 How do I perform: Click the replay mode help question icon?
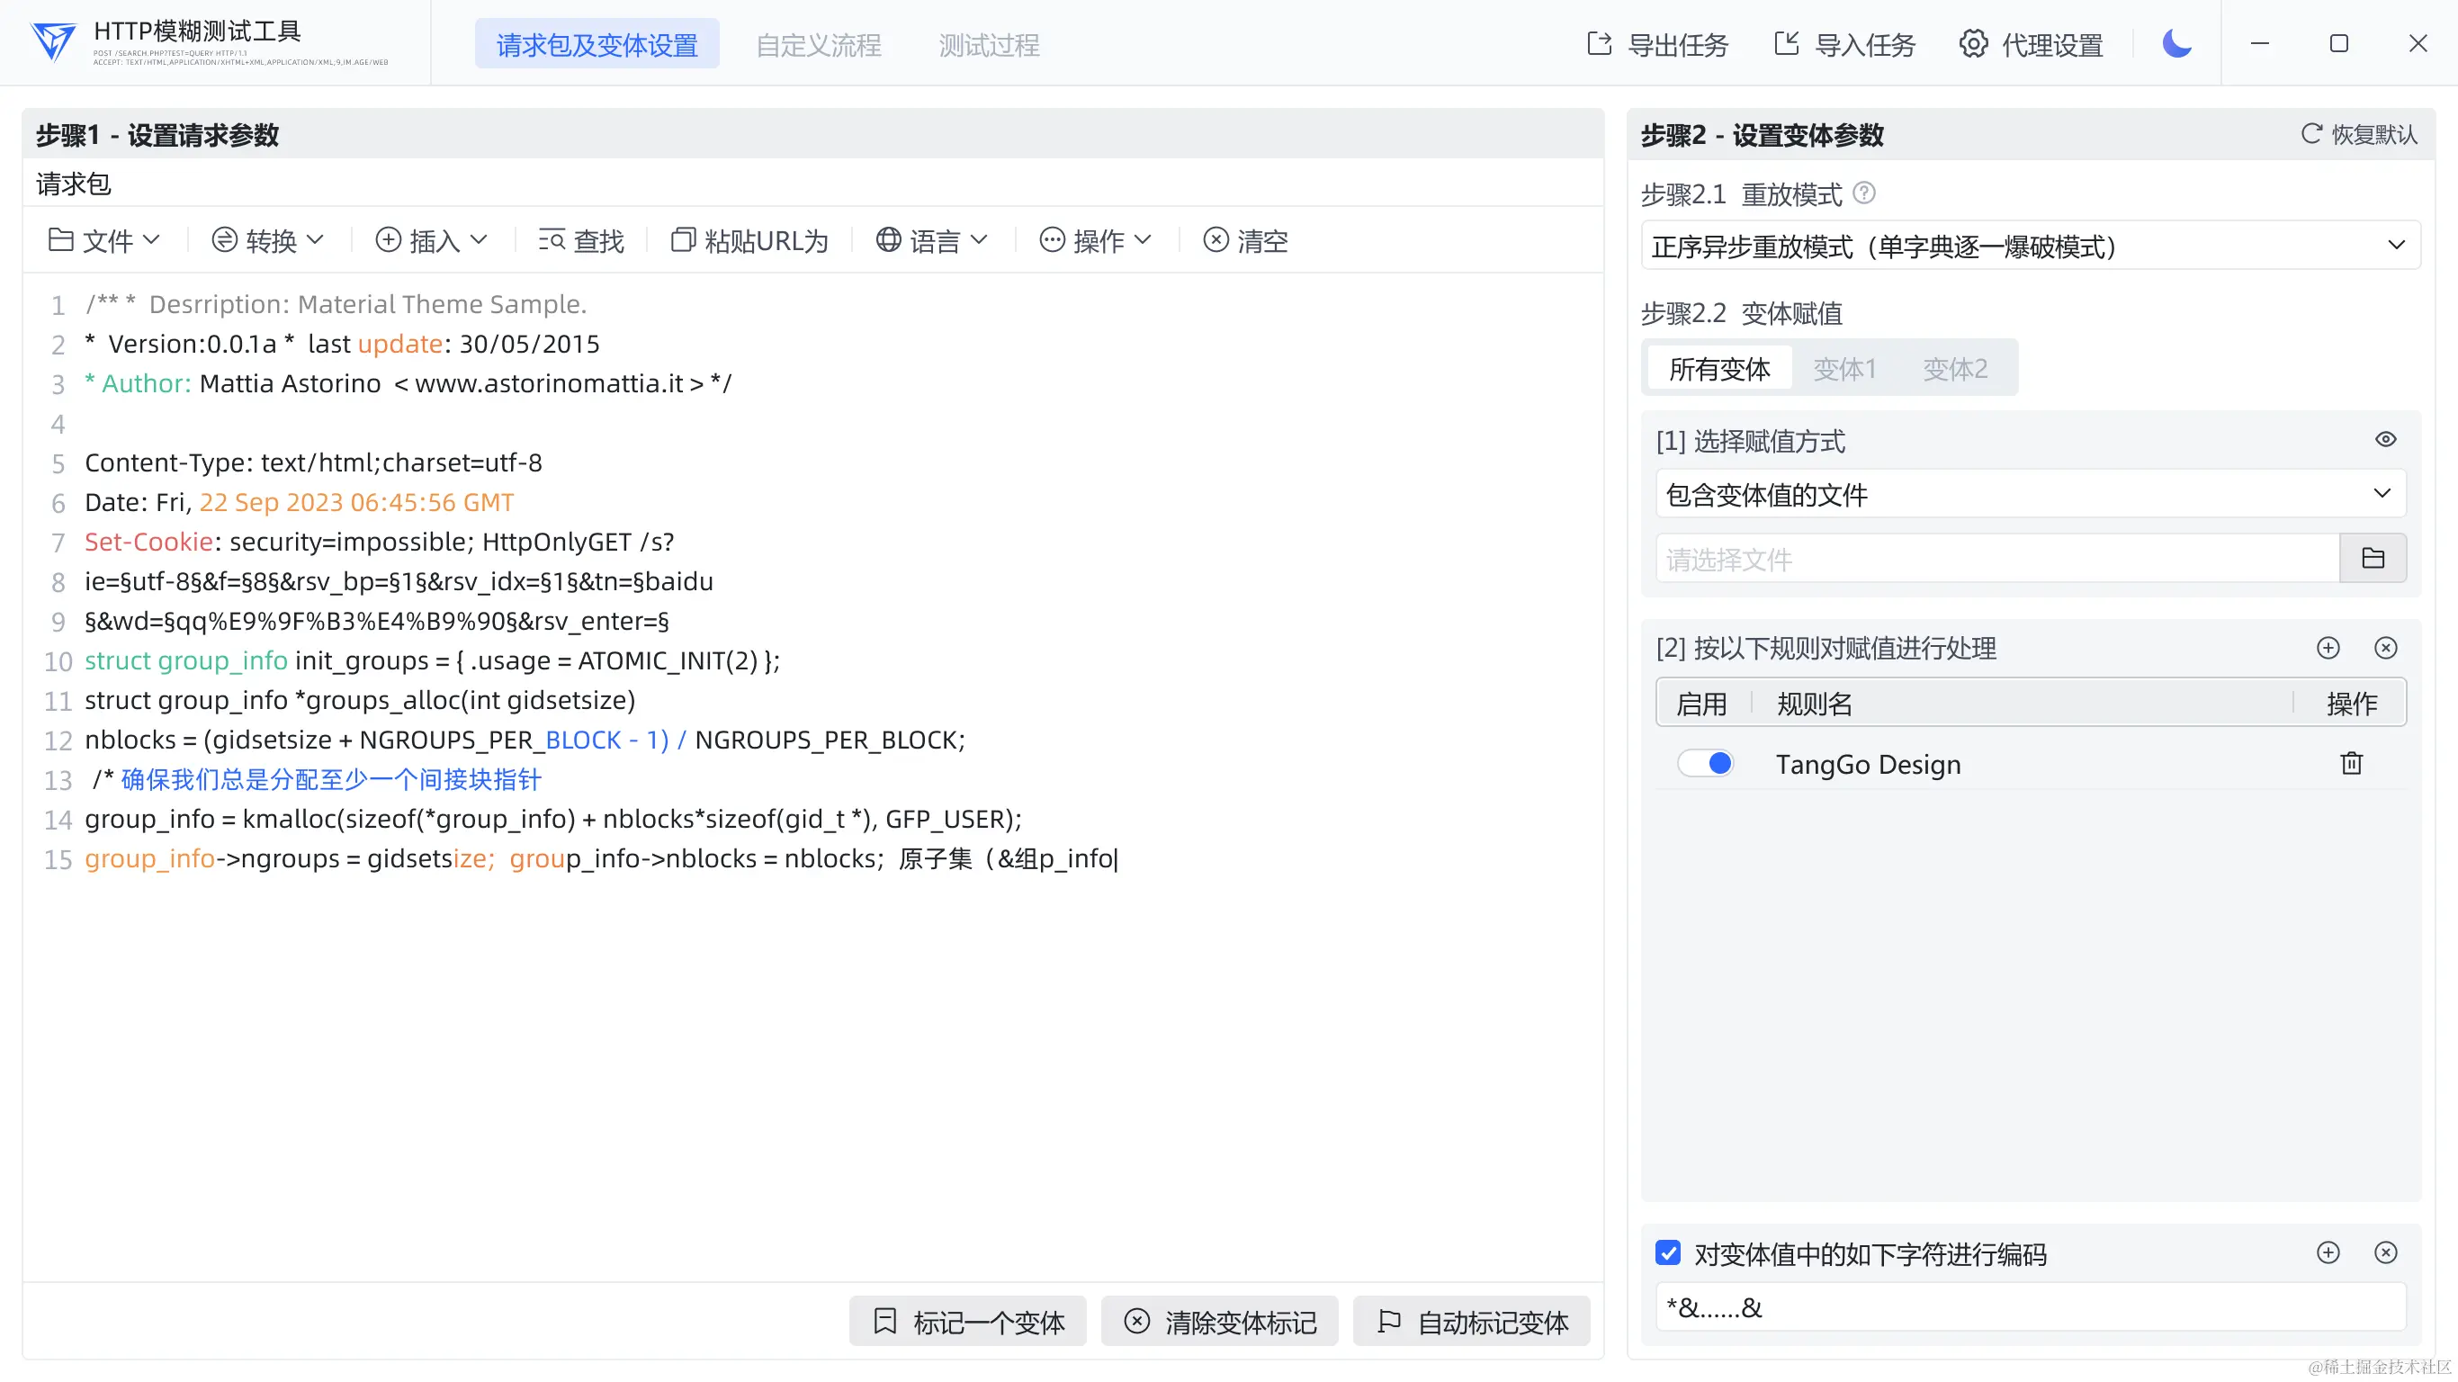pyautogui.click(x=1863, y=193)
